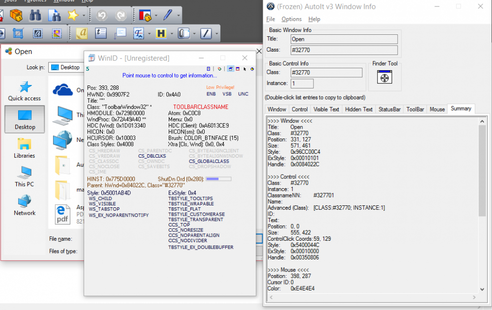Switch to the ToolBar tab in AutoIt
The width and height of the screenshot is (492, 310).
(x=415, y=110)
